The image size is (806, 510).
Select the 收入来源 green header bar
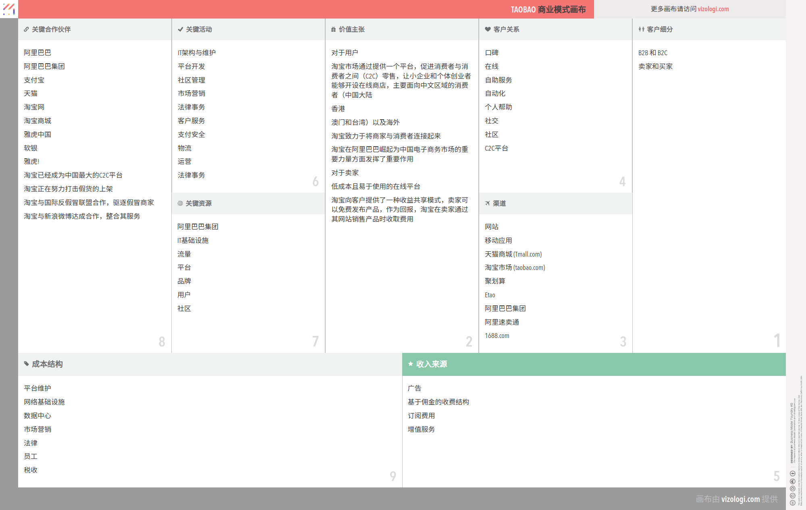pyautogui.click(x=594, y=364)
